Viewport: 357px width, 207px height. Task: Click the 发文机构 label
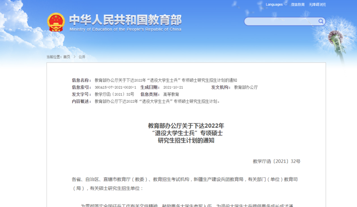click(221, 87)
